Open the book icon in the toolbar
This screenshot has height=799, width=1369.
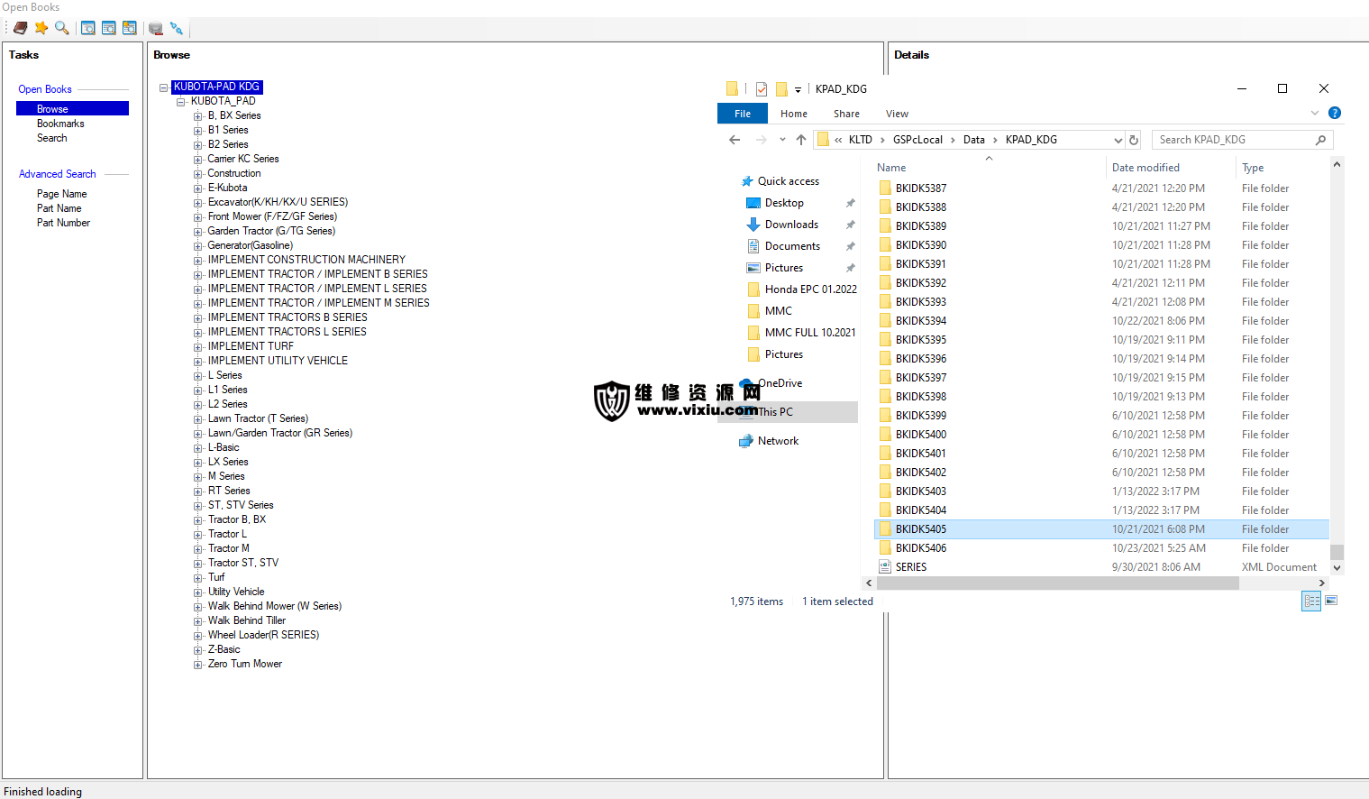20,28
